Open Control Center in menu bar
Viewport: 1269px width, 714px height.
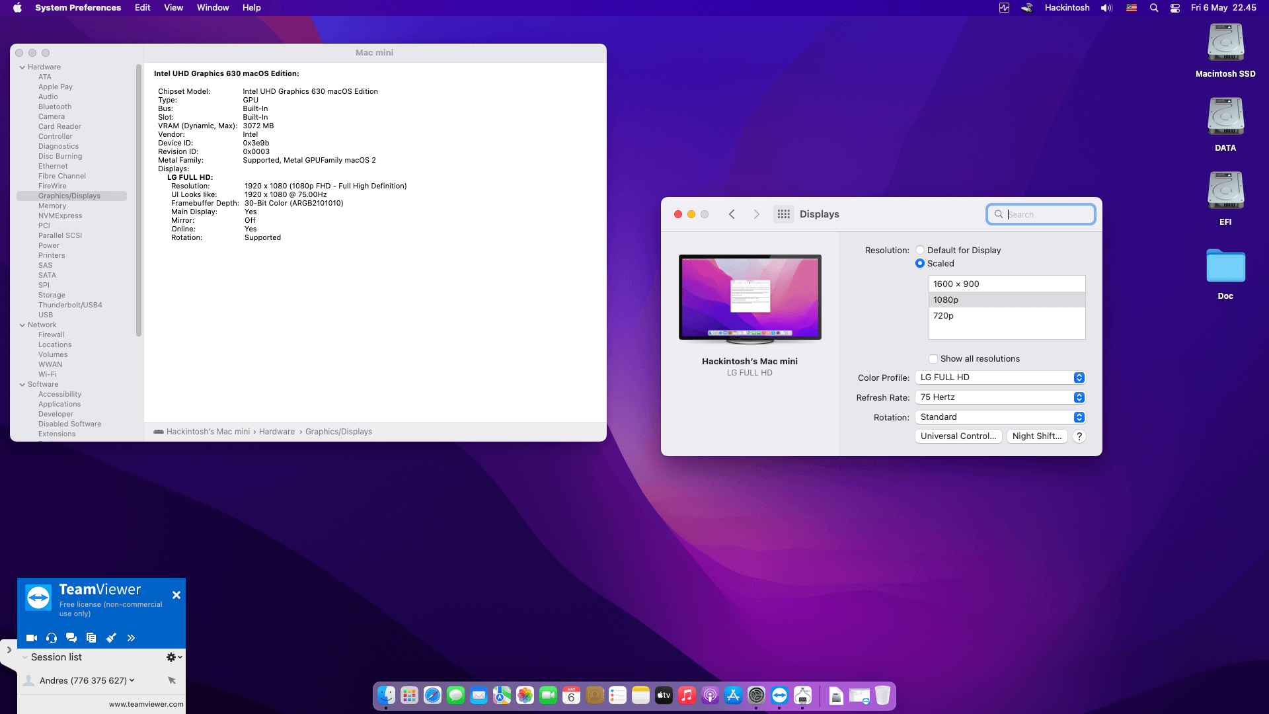click(1175, 8)
